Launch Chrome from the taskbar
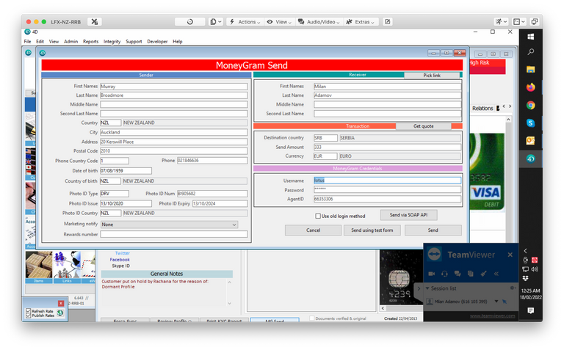This screenshot has width=564, height=350. point(530,105)
